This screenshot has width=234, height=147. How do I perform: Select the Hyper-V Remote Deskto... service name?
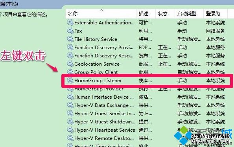[x=104, y=138]
